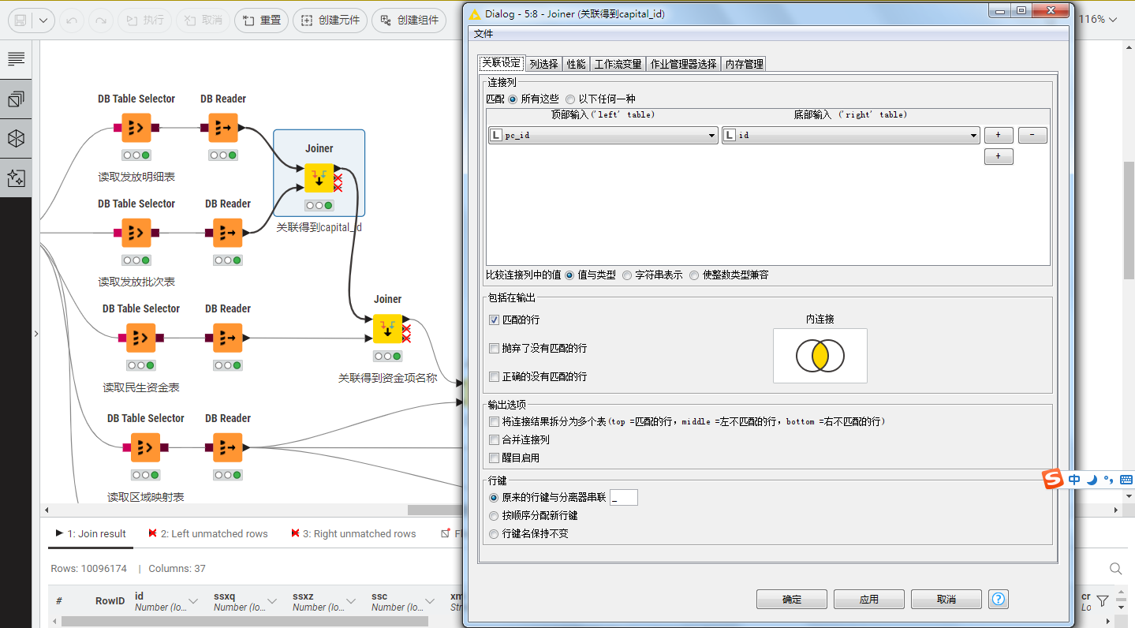The image size is (1135, 628).
Task: Enable the 合并连接列 checkbox
Action: pos(494,440)
